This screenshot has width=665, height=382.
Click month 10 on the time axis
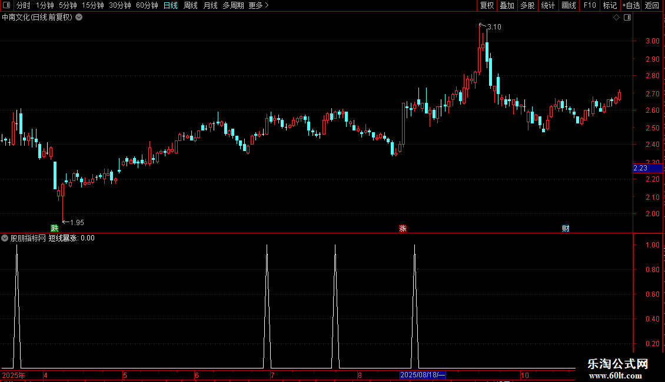(524, 375)
